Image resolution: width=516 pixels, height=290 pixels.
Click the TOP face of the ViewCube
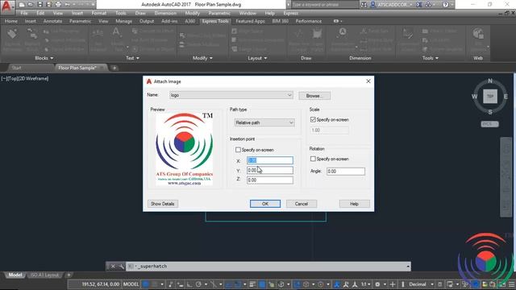tap(490, 97)
